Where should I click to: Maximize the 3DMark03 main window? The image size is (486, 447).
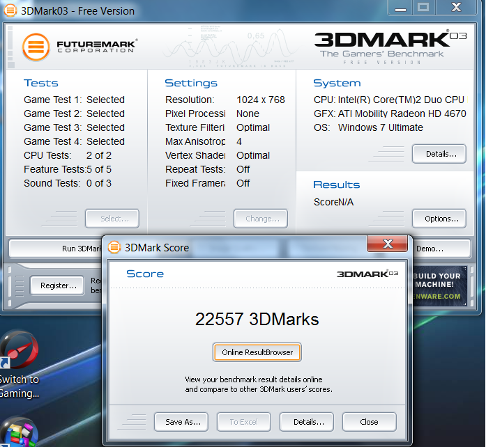click(x=423, y=8)
